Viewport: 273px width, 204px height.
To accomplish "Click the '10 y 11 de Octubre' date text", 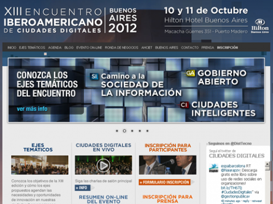I will click(206, 11).
